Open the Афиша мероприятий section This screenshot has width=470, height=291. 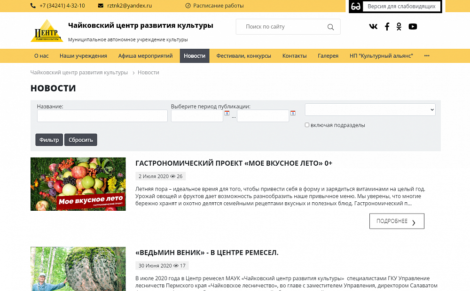(145, 55)
